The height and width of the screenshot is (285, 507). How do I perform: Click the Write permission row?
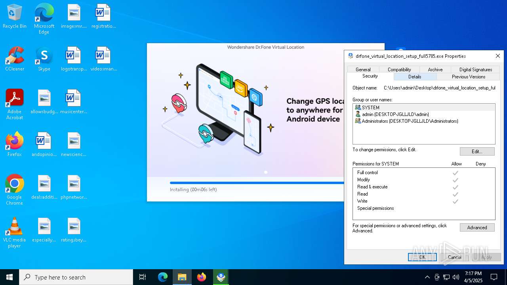point(424,201)
